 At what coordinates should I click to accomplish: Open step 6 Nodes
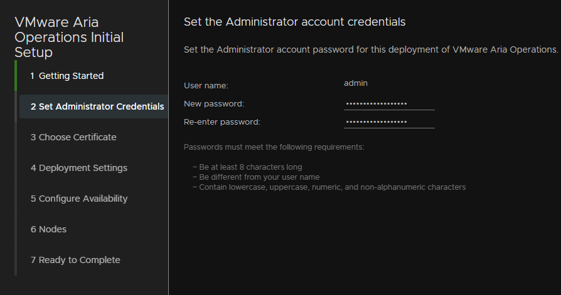[48, 229]
